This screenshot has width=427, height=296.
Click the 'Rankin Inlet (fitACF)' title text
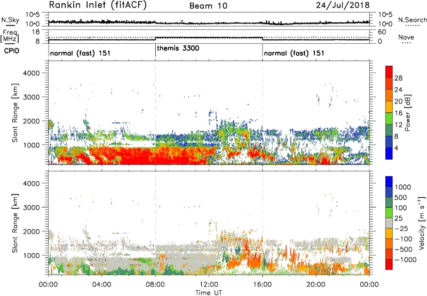click(98, 5)
